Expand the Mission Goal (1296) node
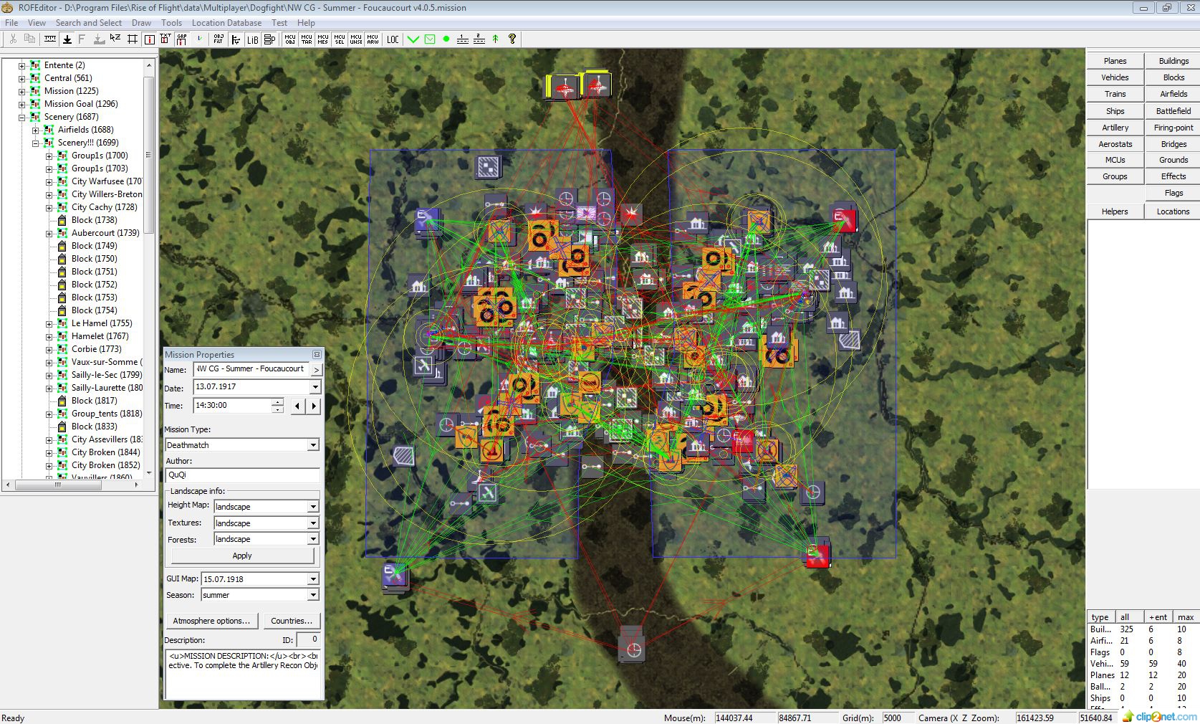 click(22, 104)
